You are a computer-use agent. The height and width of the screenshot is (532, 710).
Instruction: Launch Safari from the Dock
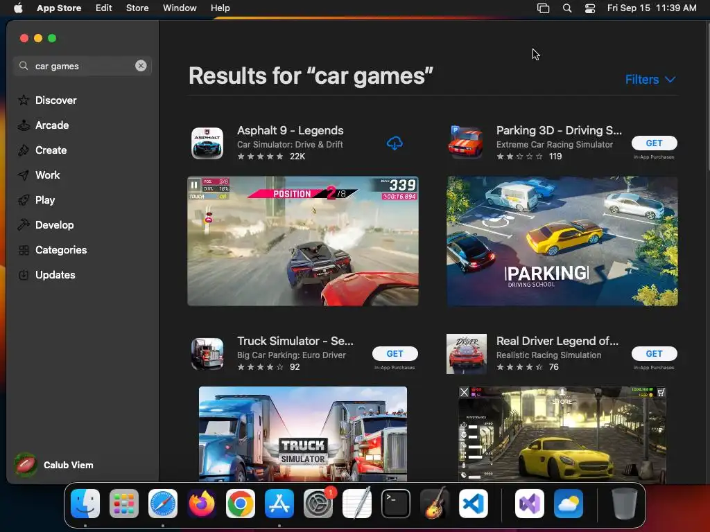pos(163,504)
